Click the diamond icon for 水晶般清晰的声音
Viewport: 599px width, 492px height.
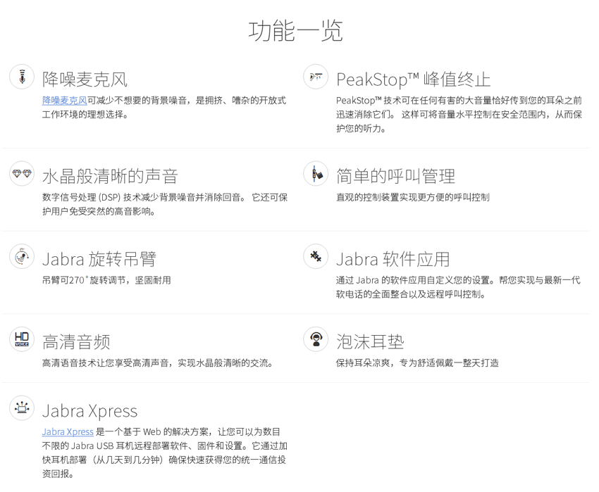click(22, 174)
